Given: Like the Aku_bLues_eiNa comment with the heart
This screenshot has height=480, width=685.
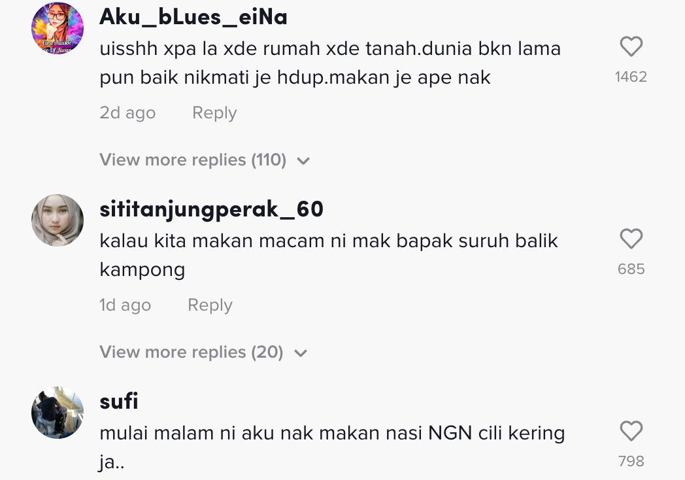Looking at the screenshot, I should pos(631,46).
